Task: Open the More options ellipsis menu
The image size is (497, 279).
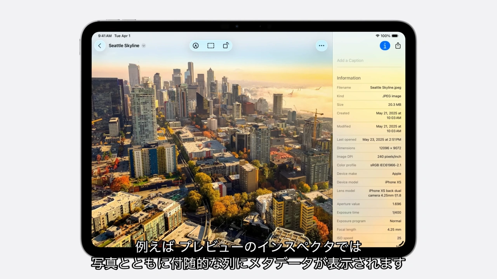Action: (x=321, y=46)
